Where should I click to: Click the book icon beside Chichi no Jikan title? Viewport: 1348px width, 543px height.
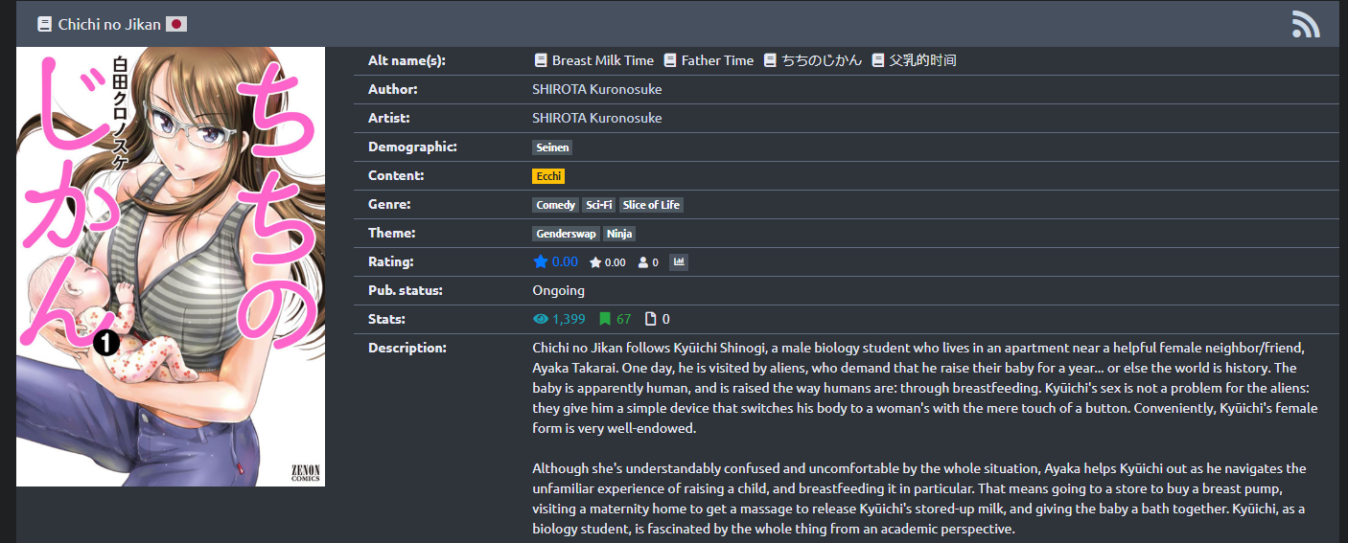44,24
